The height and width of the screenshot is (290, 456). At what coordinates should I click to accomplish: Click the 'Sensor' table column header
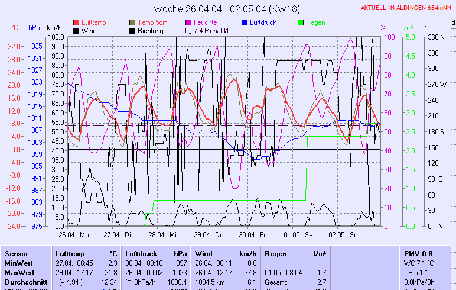click(x=15, y=253)
